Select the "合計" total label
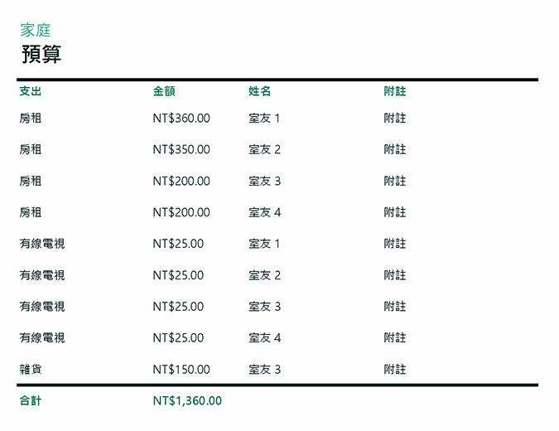Viewport: 559px width, 431px height. pos(30,401)
